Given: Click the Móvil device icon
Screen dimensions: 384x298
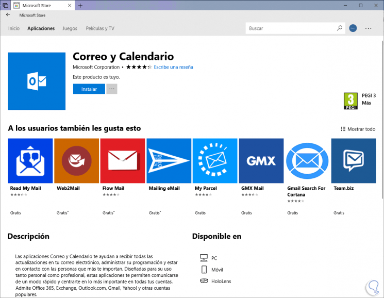Looking at the screenshot, I should coord(204,269).
